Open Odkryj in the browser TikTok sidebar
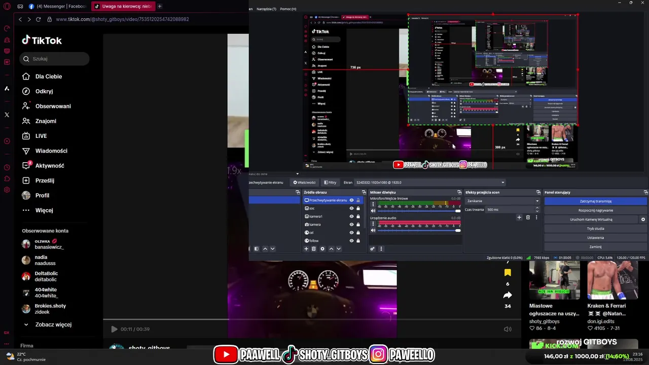 click(x=38, y=91)
